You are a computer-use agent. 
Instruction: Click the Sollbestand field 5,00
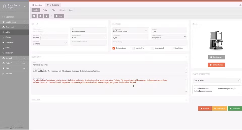130,37
